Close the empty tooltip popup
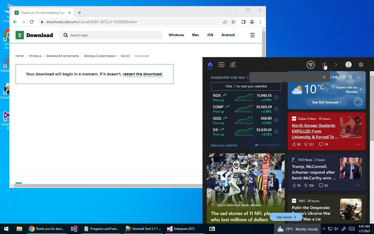 [x=324, y=77]
